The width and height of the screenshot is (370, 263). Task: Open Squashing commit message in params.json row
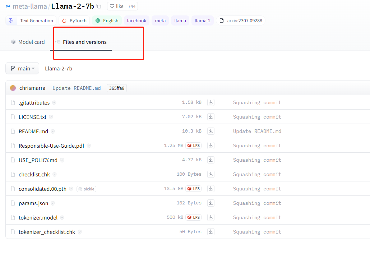click(x=257, y=203)
